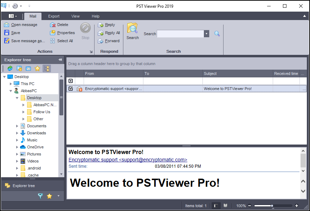The image size is (310, 211).
Task: Switch to the Mail ribbon tab
Action: tap(33, 16)
